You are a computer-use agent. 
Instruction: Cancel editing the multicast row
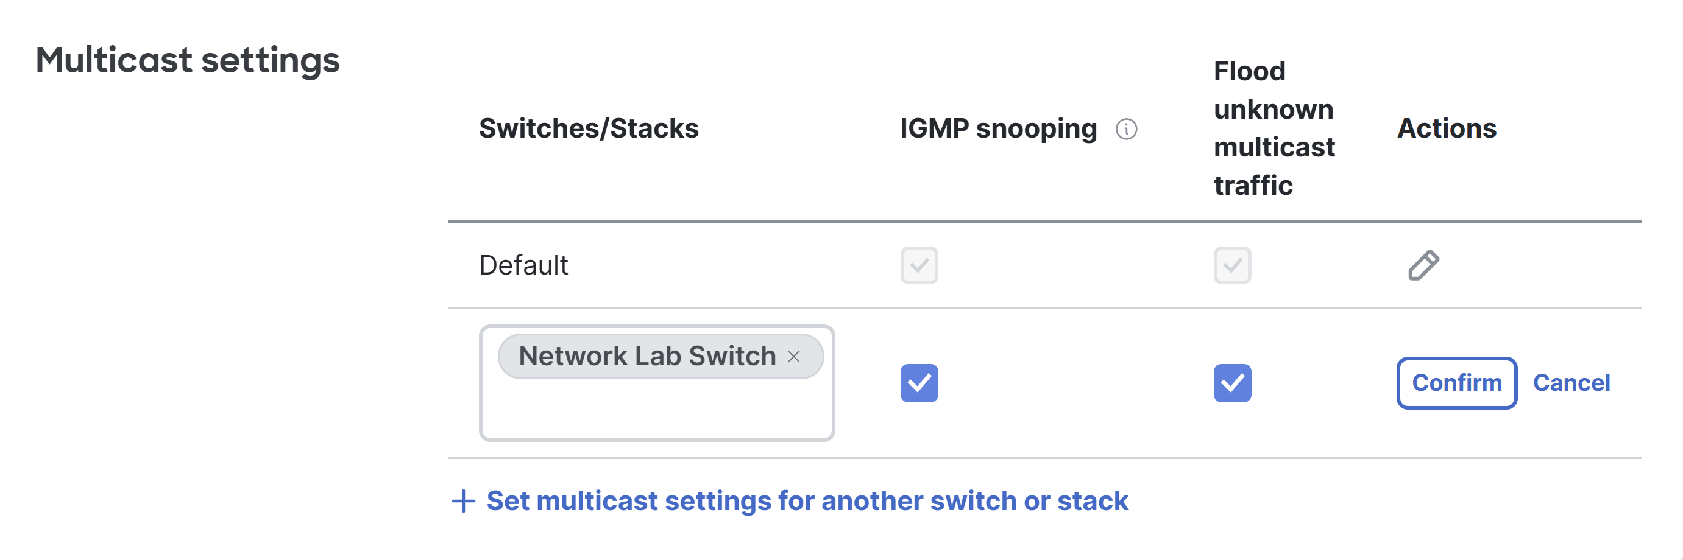(x=1571, y=382)
